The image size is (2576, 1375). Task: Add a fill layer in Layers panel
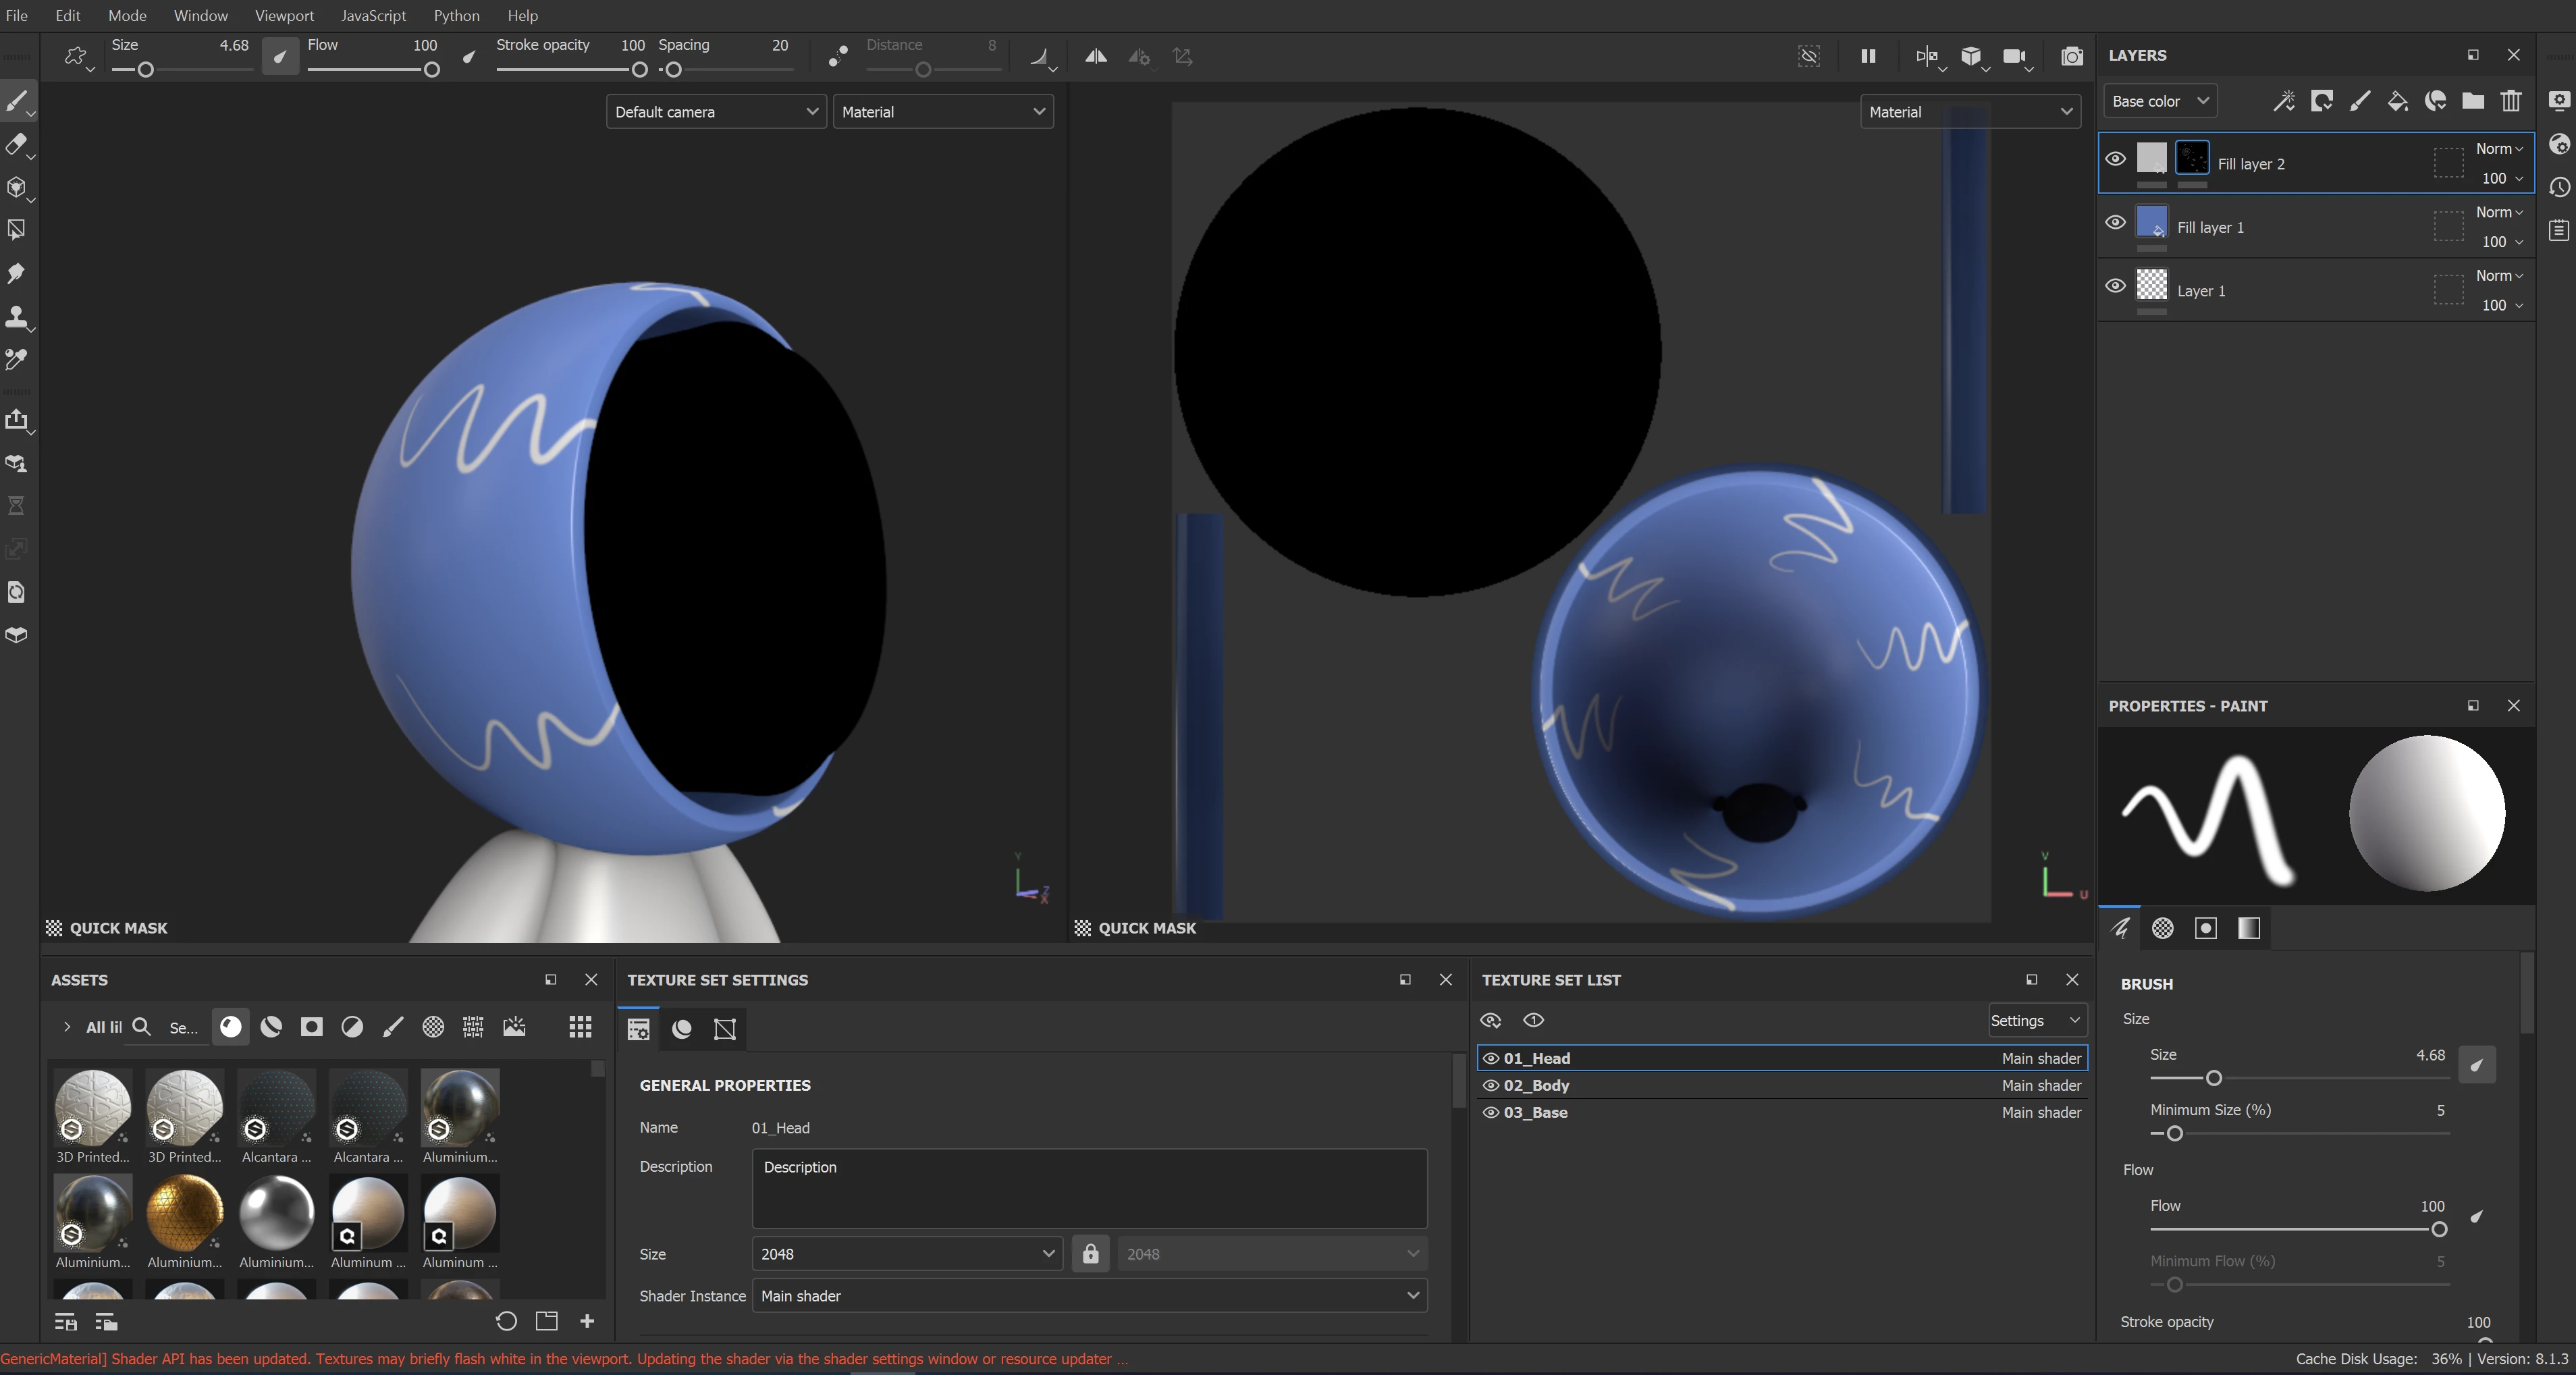(2397, 101)
